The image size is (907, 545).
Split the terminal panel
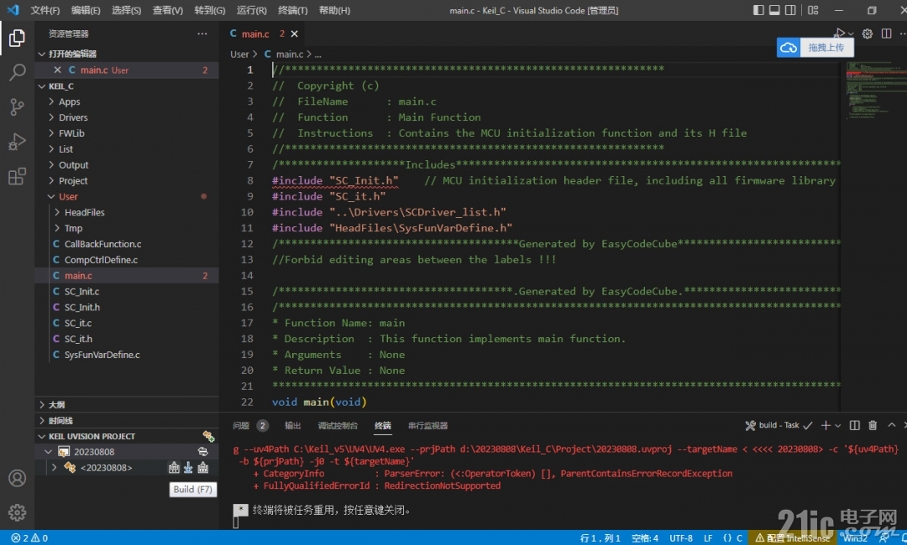(854, 425)
